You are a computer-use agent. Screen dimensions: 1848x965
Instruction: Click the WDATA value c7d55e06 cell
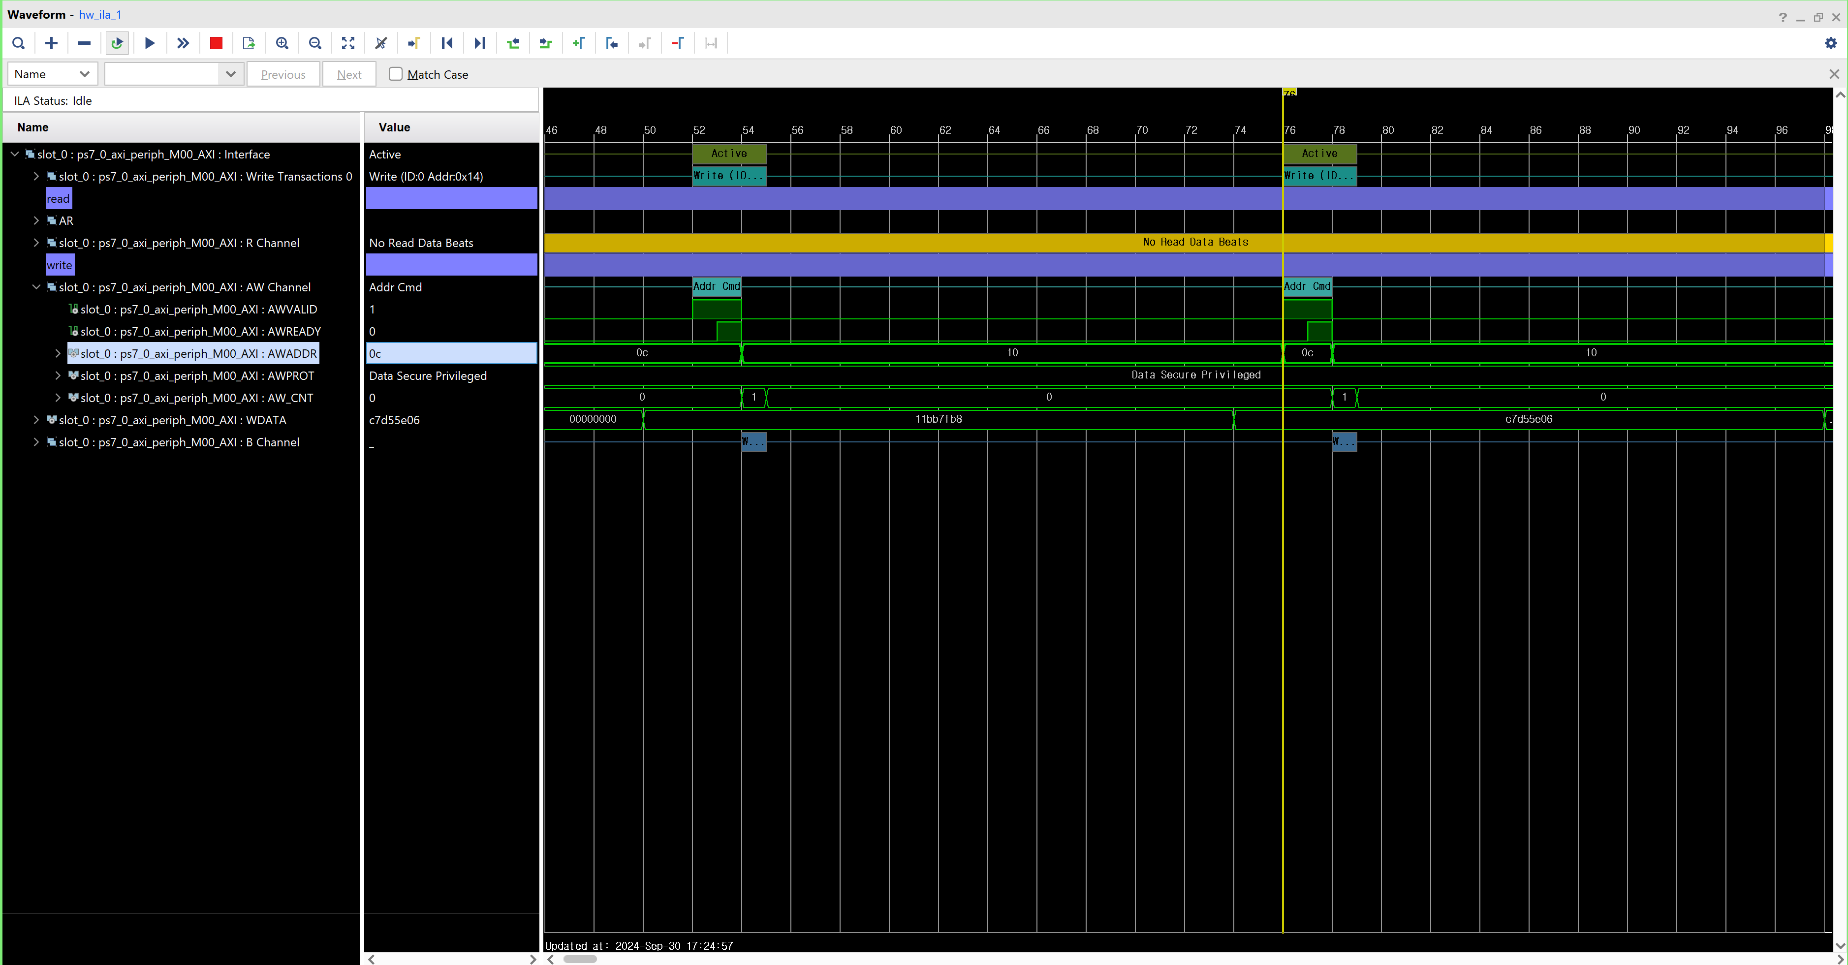451,420
